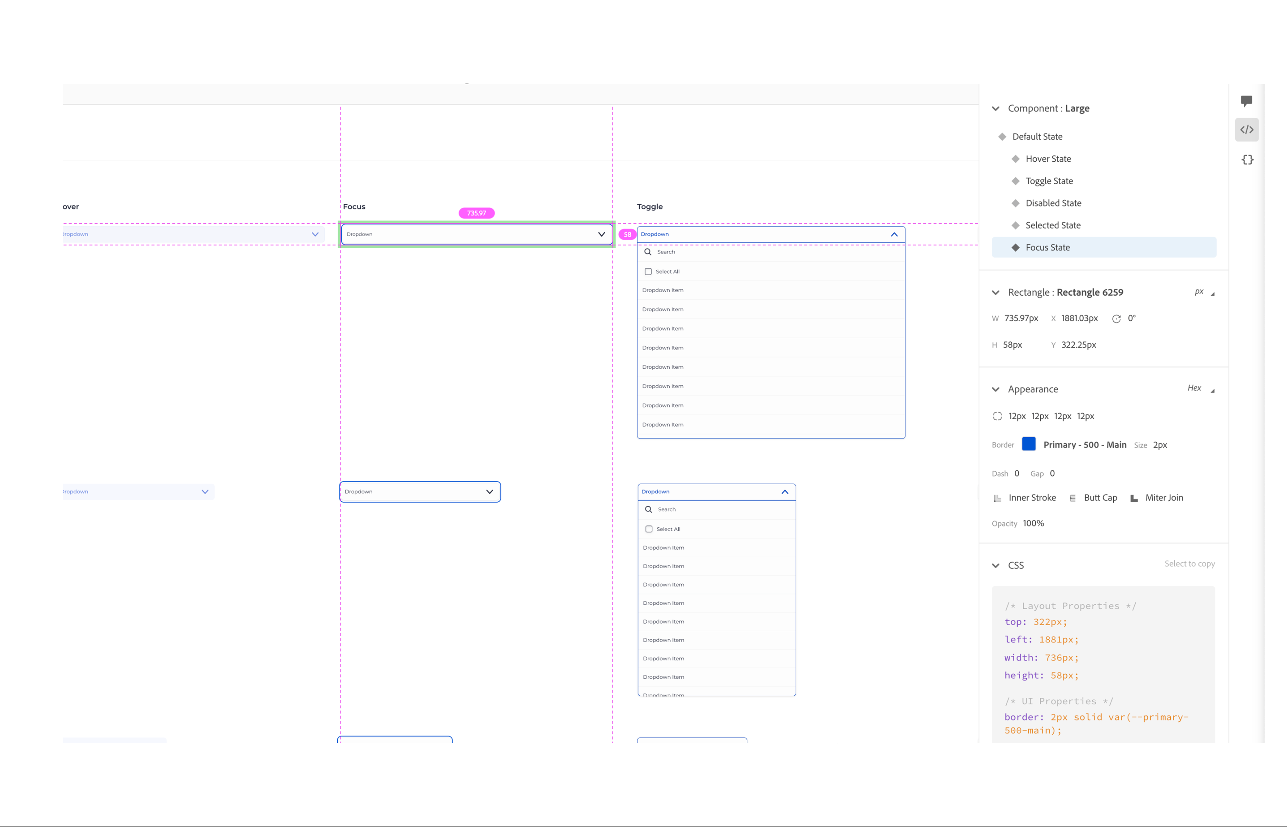
Task: Collapse the lower Toggle dropdown chevron
Action: (x=785, y=492)
